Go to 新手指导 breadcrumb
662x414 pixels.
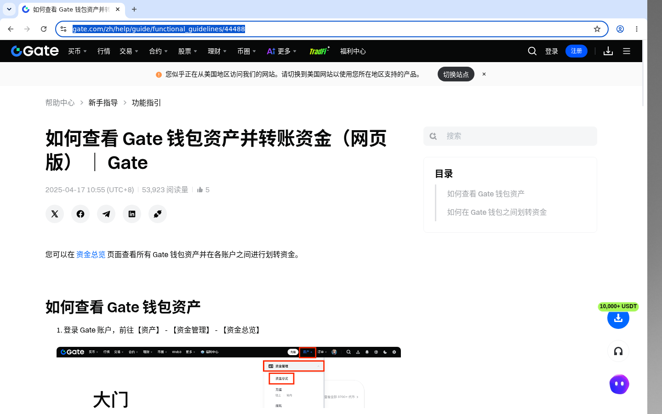click(103, 103)
